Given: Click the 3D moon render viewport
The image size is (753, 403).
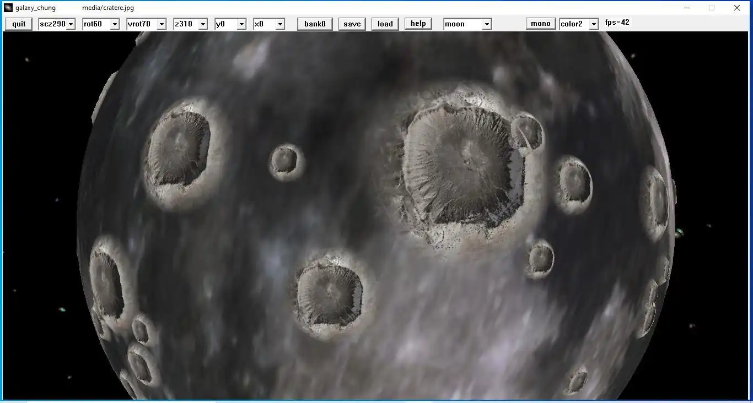Looking at the screenshot, I should (376, 215).
